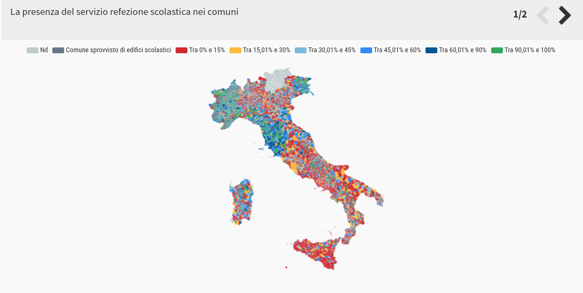The image size is (583, 293).
Task: Click the dark blue 'Tra 60,01% e 90%' swatch
Action: point(431,50)
